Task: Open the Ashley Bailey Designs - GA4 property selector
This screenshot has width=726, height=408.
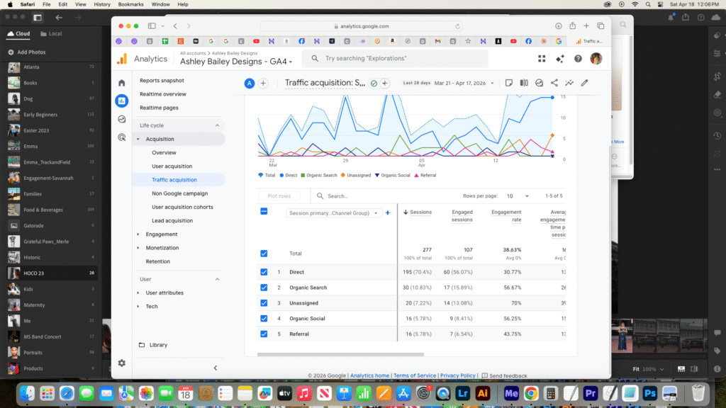Action: (236, 62)
